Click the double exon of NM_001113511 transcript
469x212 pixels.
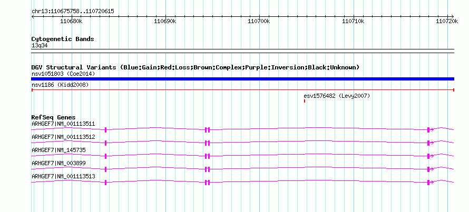(208, 129)
